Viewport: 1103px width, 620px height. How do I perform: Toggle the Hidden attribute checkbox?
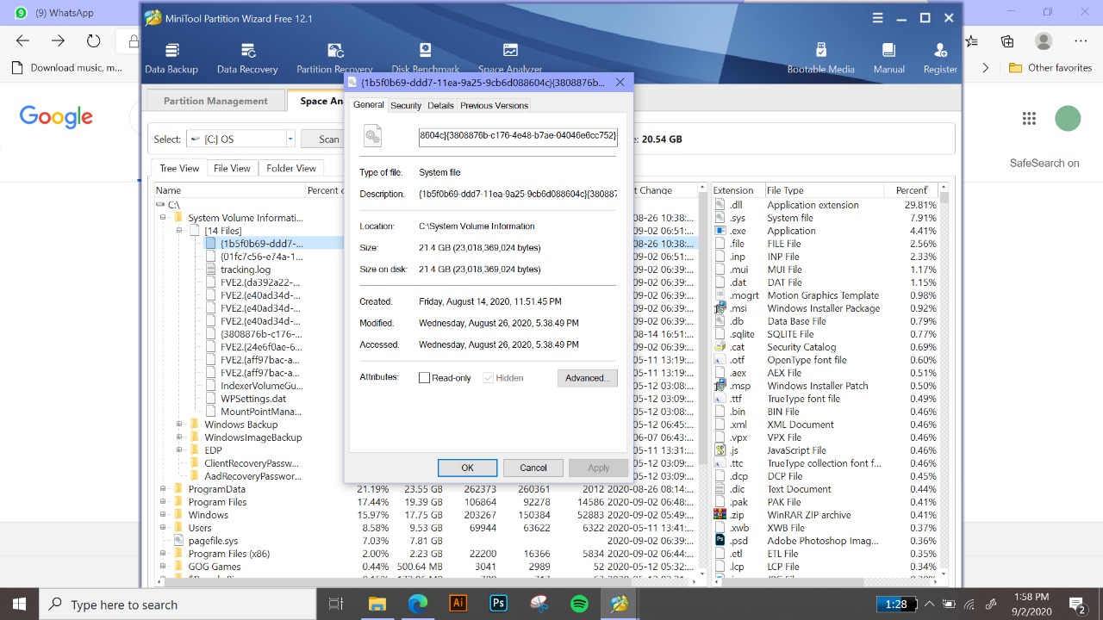[x=488, y=378]
